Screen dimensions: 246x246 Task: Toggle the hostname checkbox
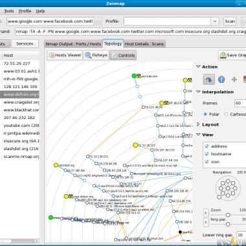(x=207, y=154)
